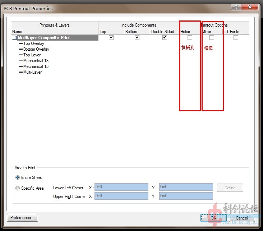Click the Multilayer Composite Print page icon
This screenshot has width=263, height=231.
14,38
